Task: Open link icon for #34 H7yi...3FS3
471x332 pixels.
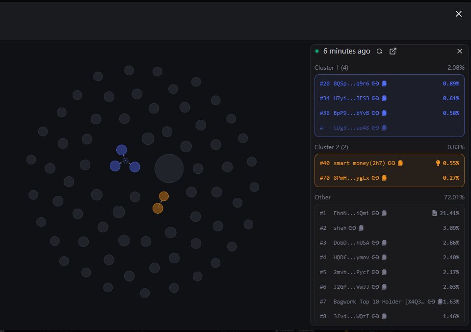Action: [x=375, y=98]
